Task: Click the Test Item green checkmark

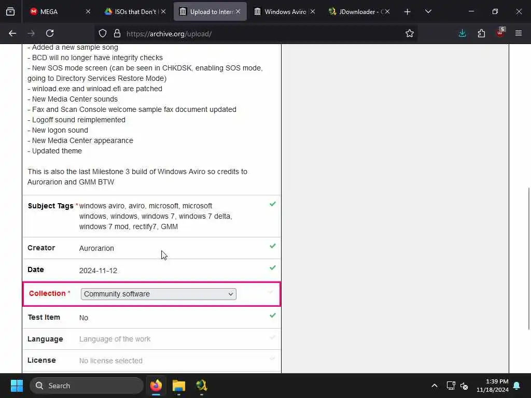Action: pyautogui.click(x=273, y=316)
